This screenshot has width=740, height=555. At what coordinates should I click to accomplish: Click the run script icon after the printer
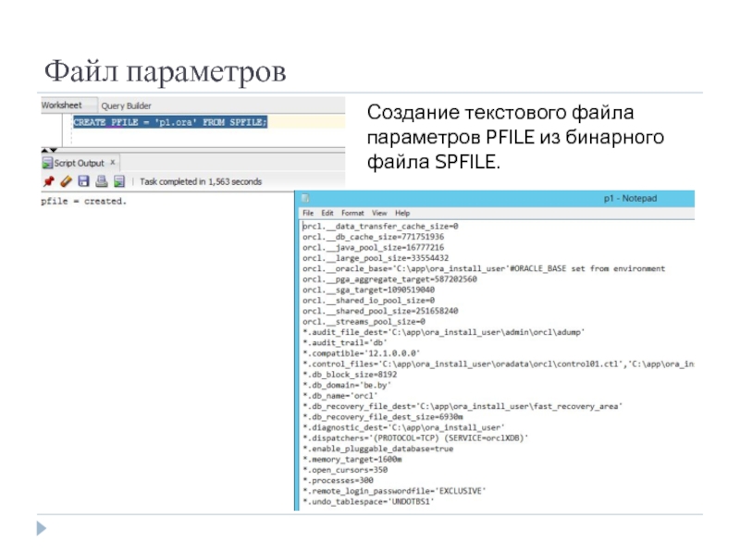[120, 181]
